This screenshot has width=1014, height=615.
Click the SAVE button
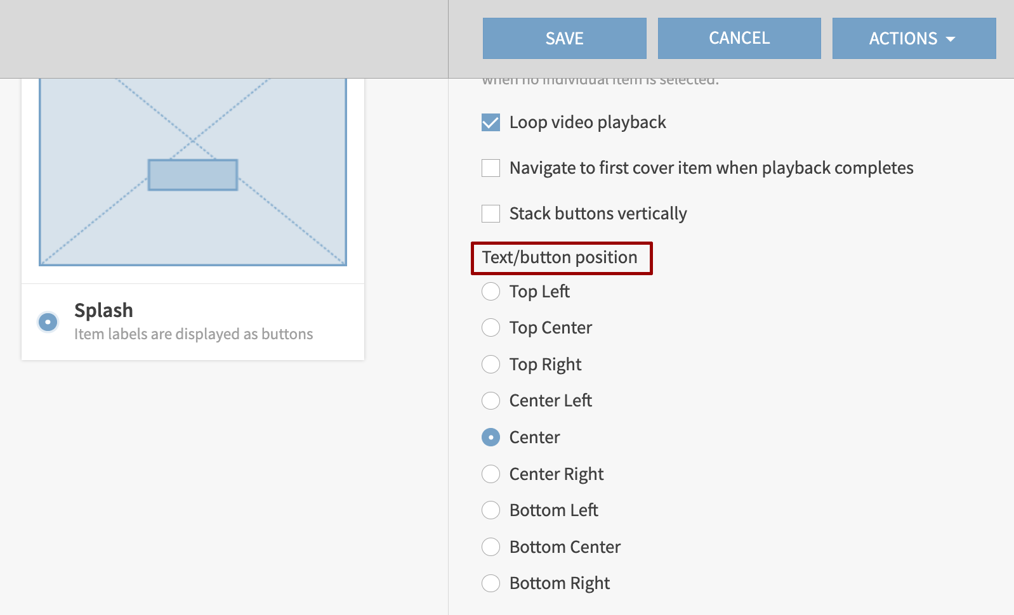tap(563, 38)
